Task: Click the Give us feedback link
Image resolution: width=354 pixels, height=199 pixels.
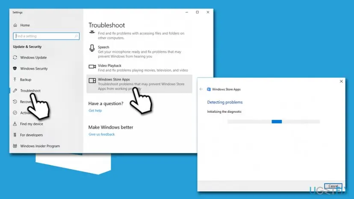Action: [x=102, y=134]
